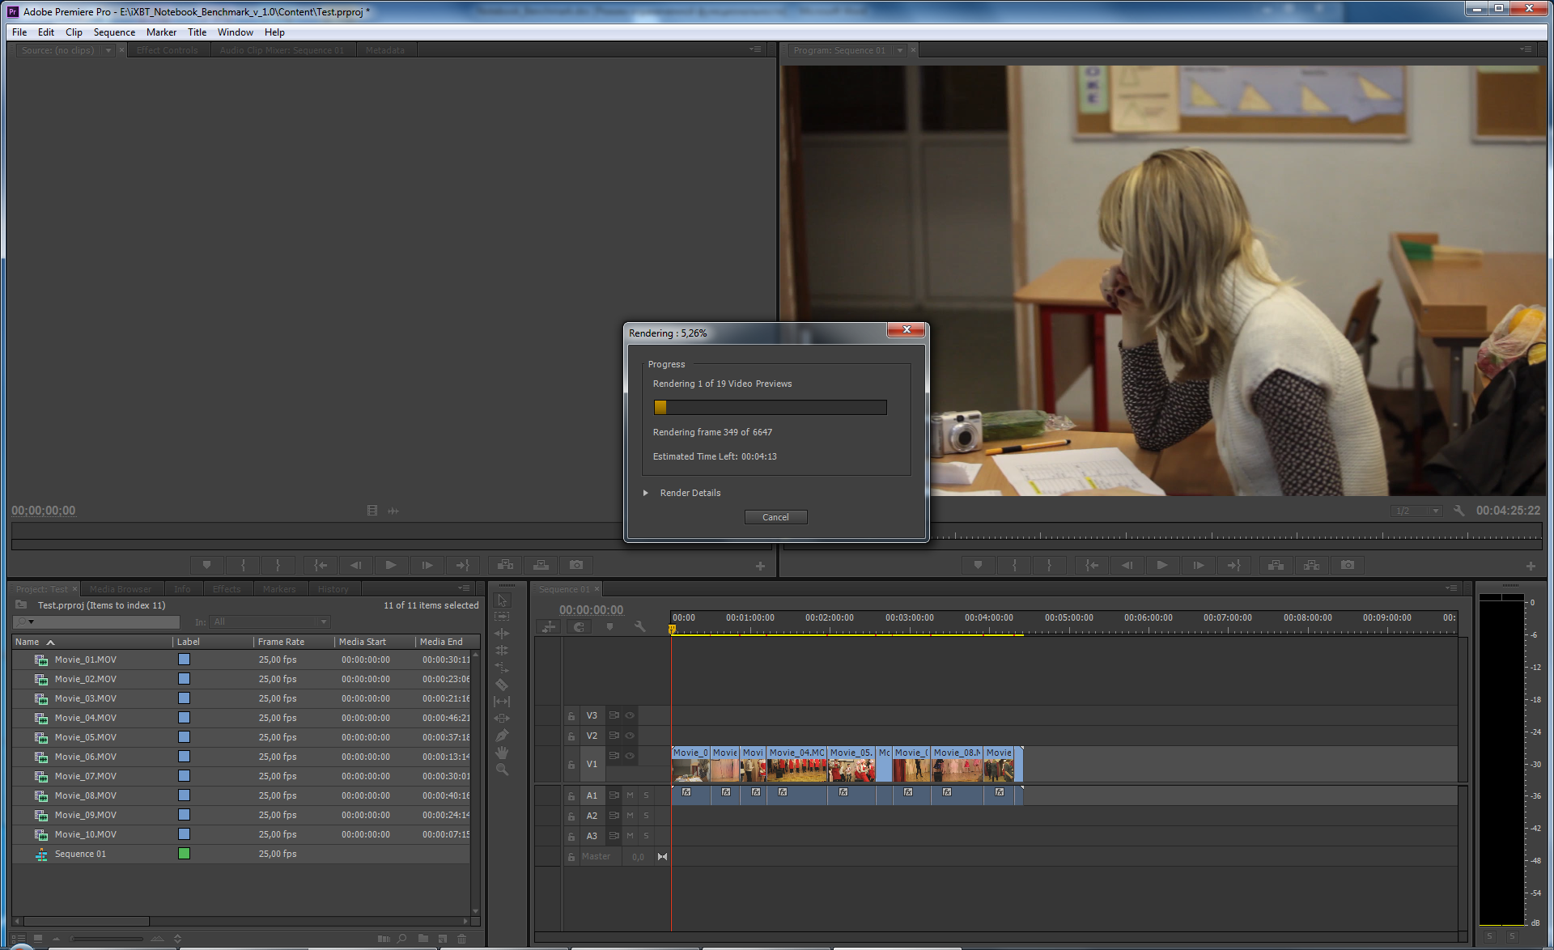Click Export Frame camera icon in Program monitor
This screenshot has height=950, width=1554.
pyautogui.click(x=1348, y=565)
